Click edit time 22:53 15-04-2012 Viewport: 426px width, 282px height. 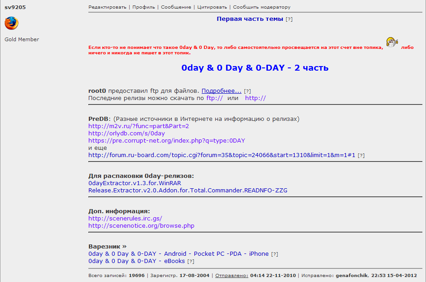click(x=394, y=276)
